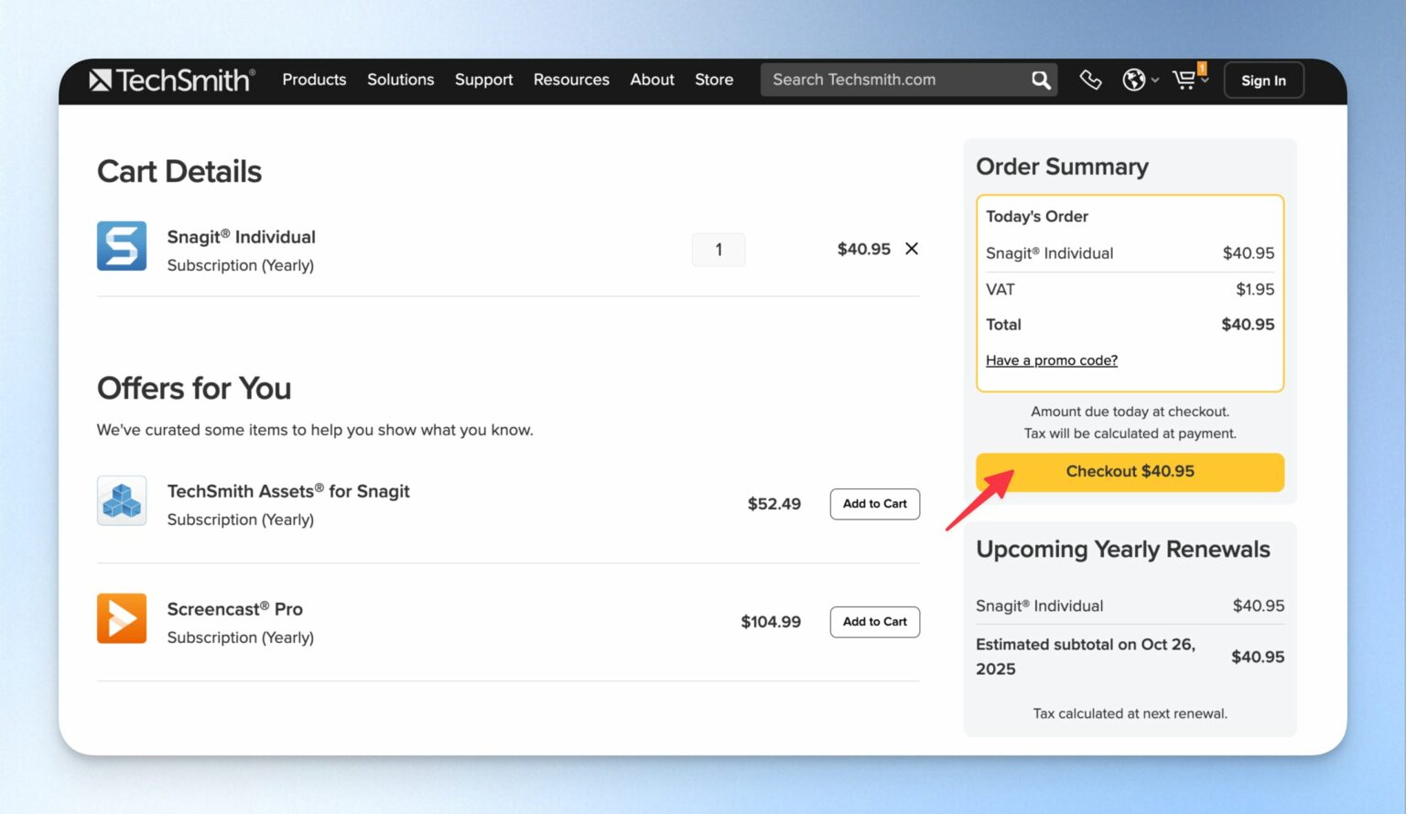Open the Products menu
1406x814 pixels.
(314, 80)
